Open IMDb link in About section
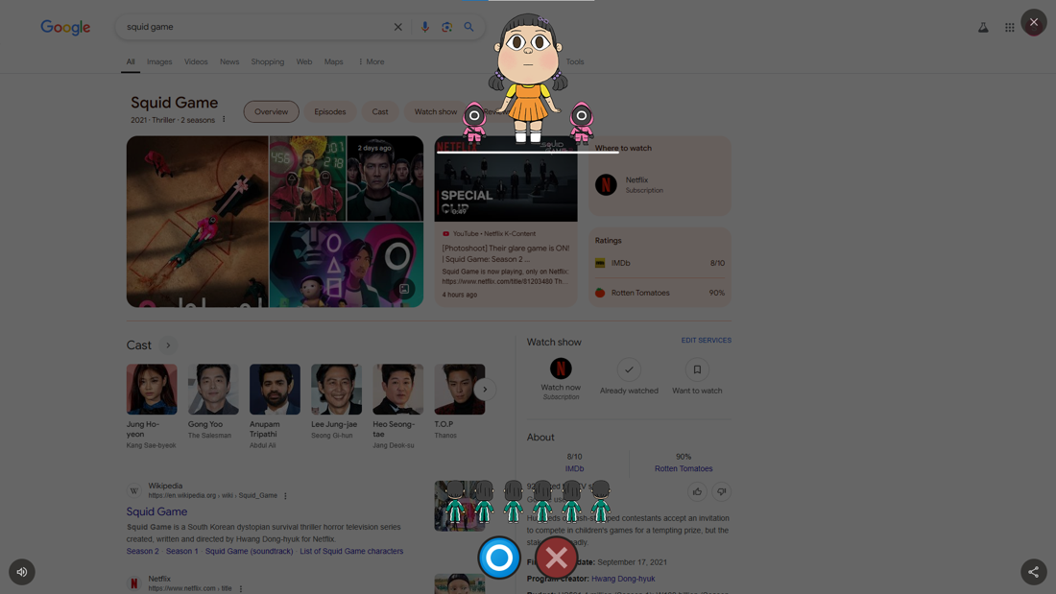The width and height of the screenshot is (1056, 594). pyautogui.click(x=574, y=468)
